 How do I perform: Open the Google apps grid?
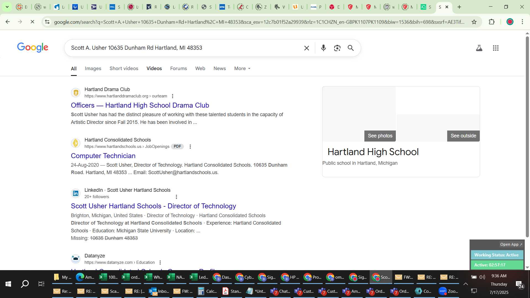coord(496,48)
